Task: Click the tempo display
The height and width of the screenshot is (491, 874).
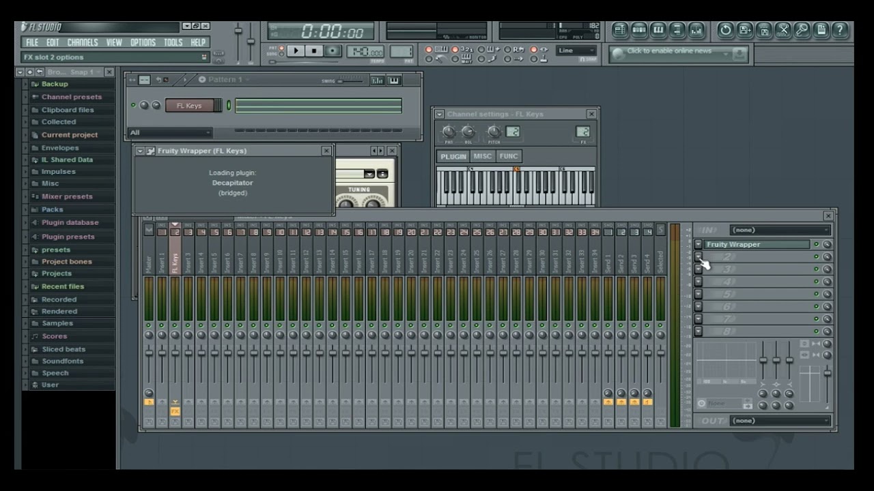Action: [366, 51]
